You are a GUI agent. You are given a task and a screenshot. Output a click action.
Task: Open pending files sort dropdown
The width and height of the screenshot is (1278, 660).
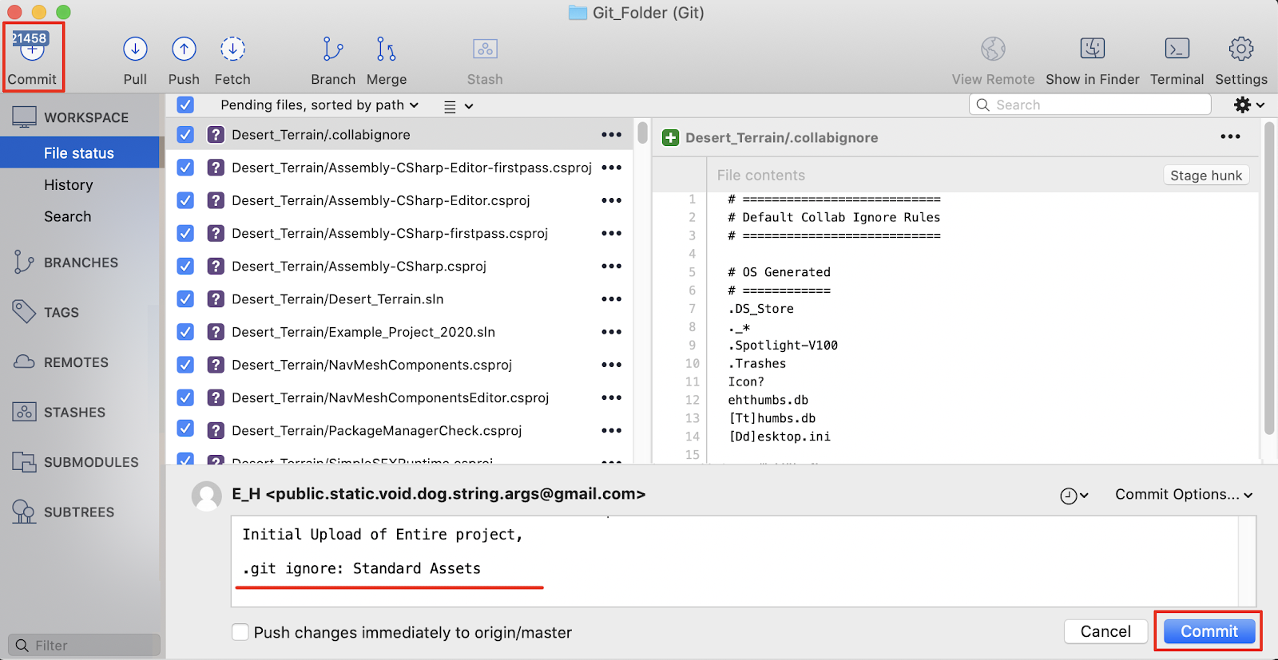tap(319, 105)
